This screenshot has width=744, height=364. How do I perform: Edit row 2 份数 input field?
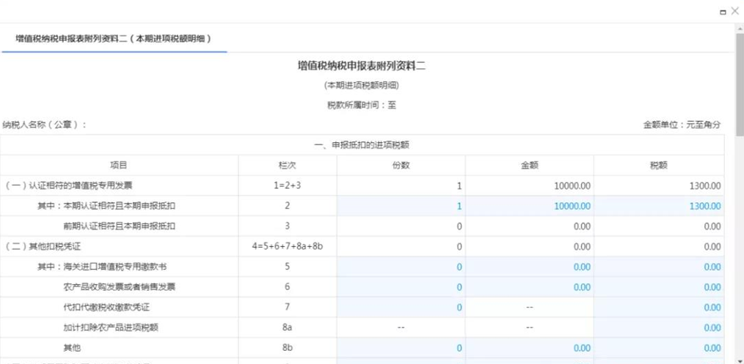[401, 207]
